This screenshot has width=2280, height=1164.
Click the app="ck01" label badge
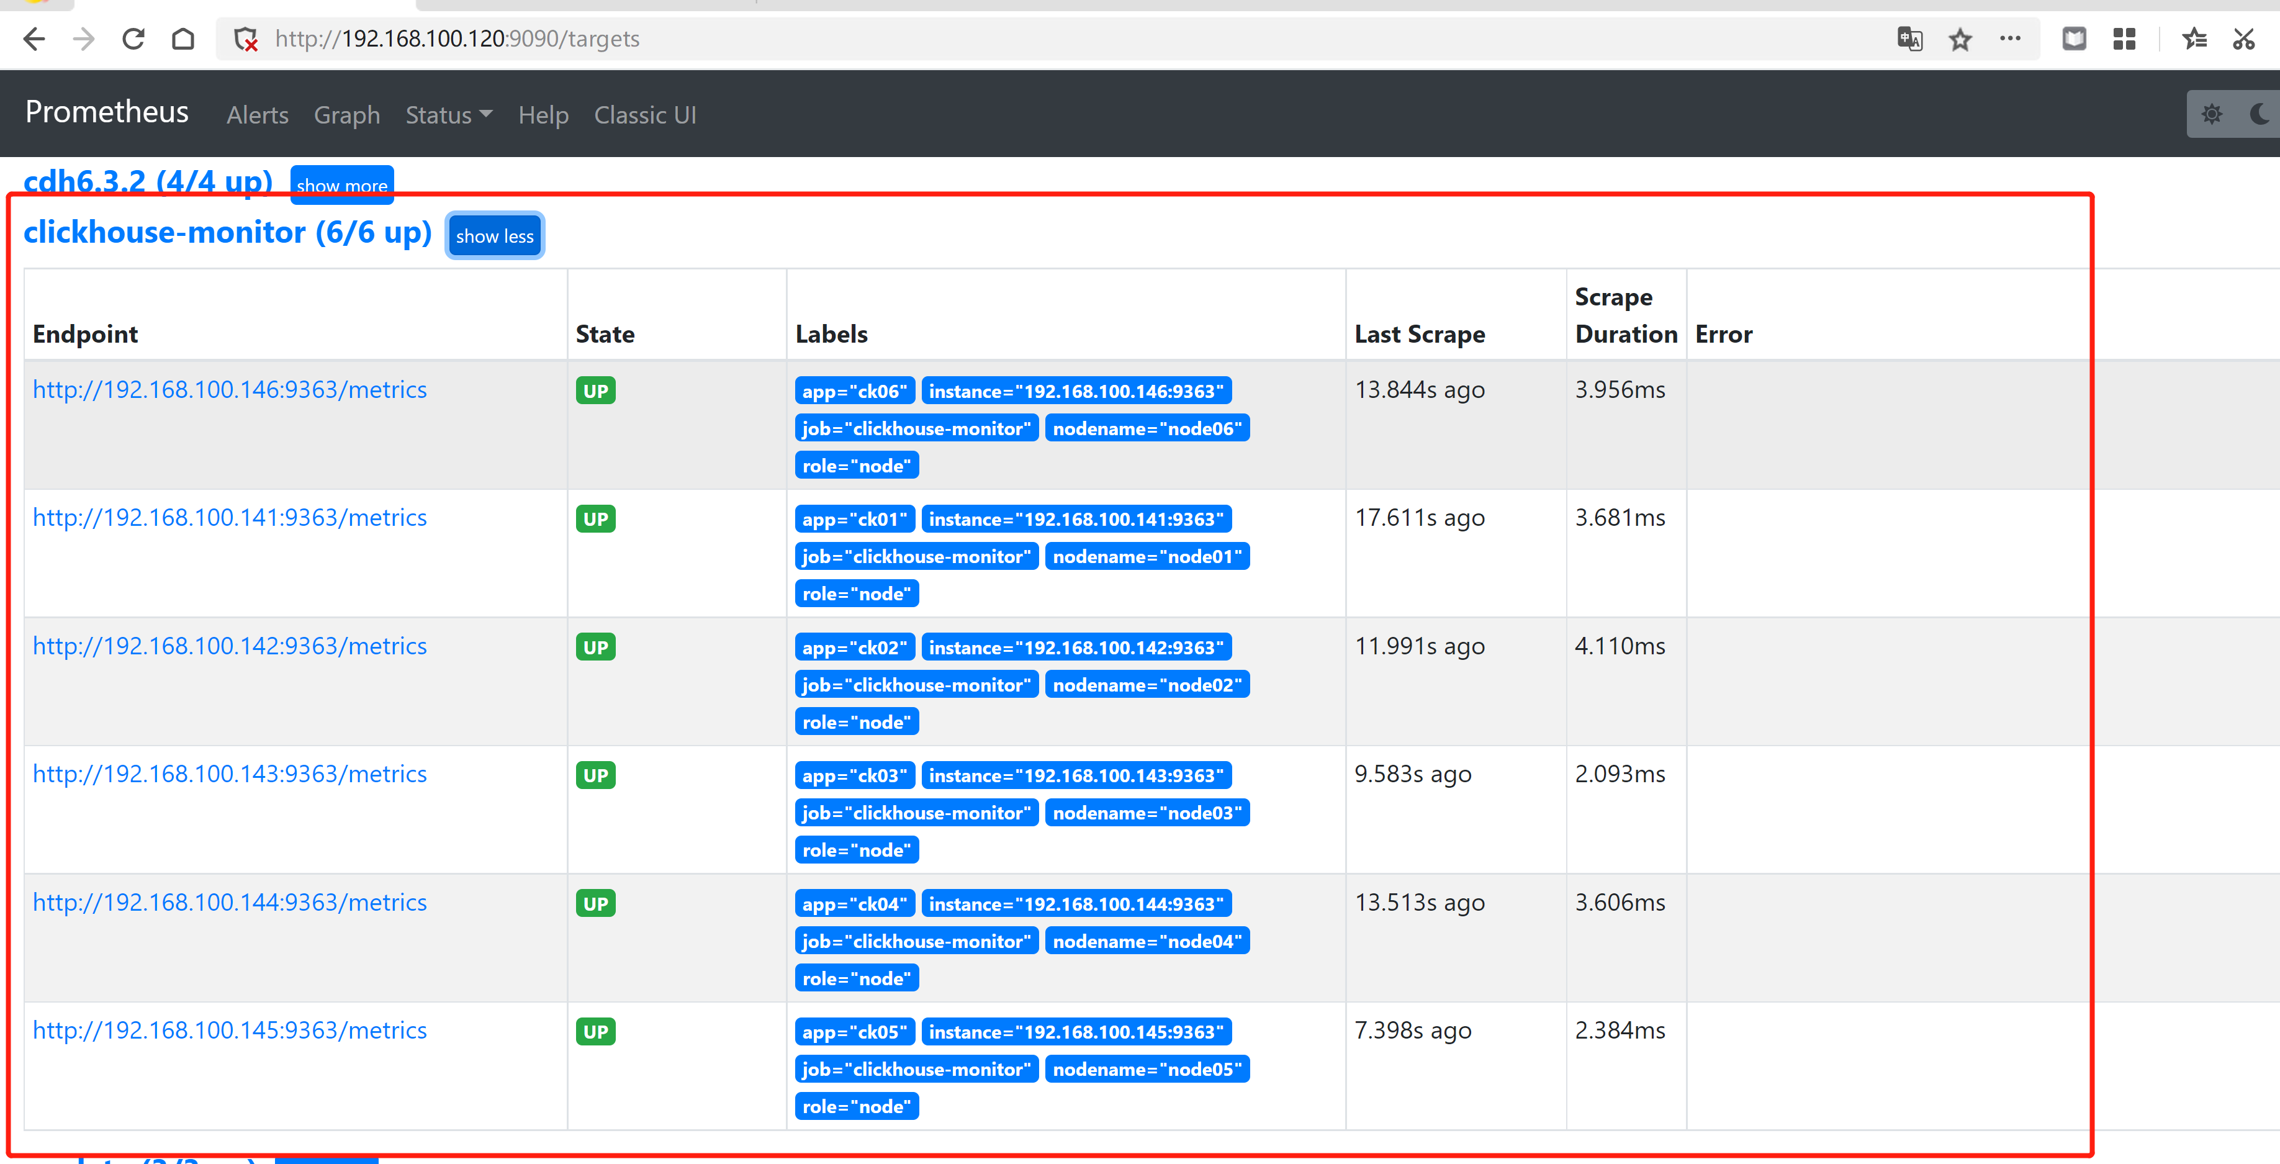click(854, 519)
